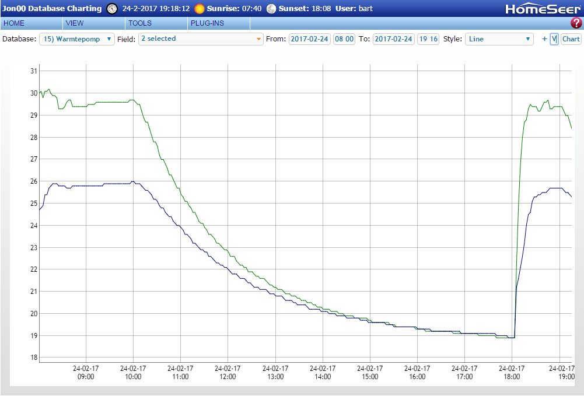
Task: Click the Sunset: 18:08 text
Action: (x=305, y=9)
